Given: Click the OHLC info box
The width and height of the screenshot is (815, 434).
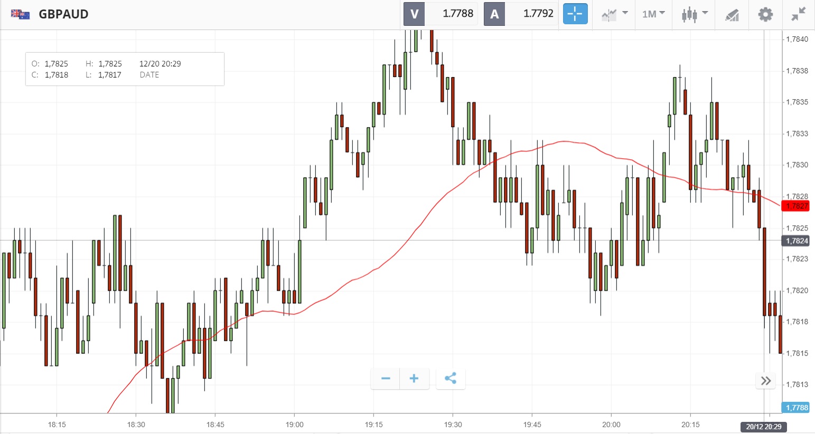Looking at the screenshot, I should coord(125,69).
